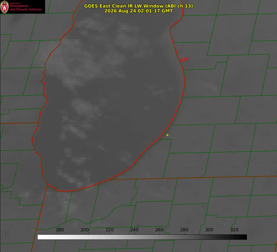Click the Atmospheric and Oceanic Sciences text
This screenshot has height=252, width=277.
click(x=25, y=8)
